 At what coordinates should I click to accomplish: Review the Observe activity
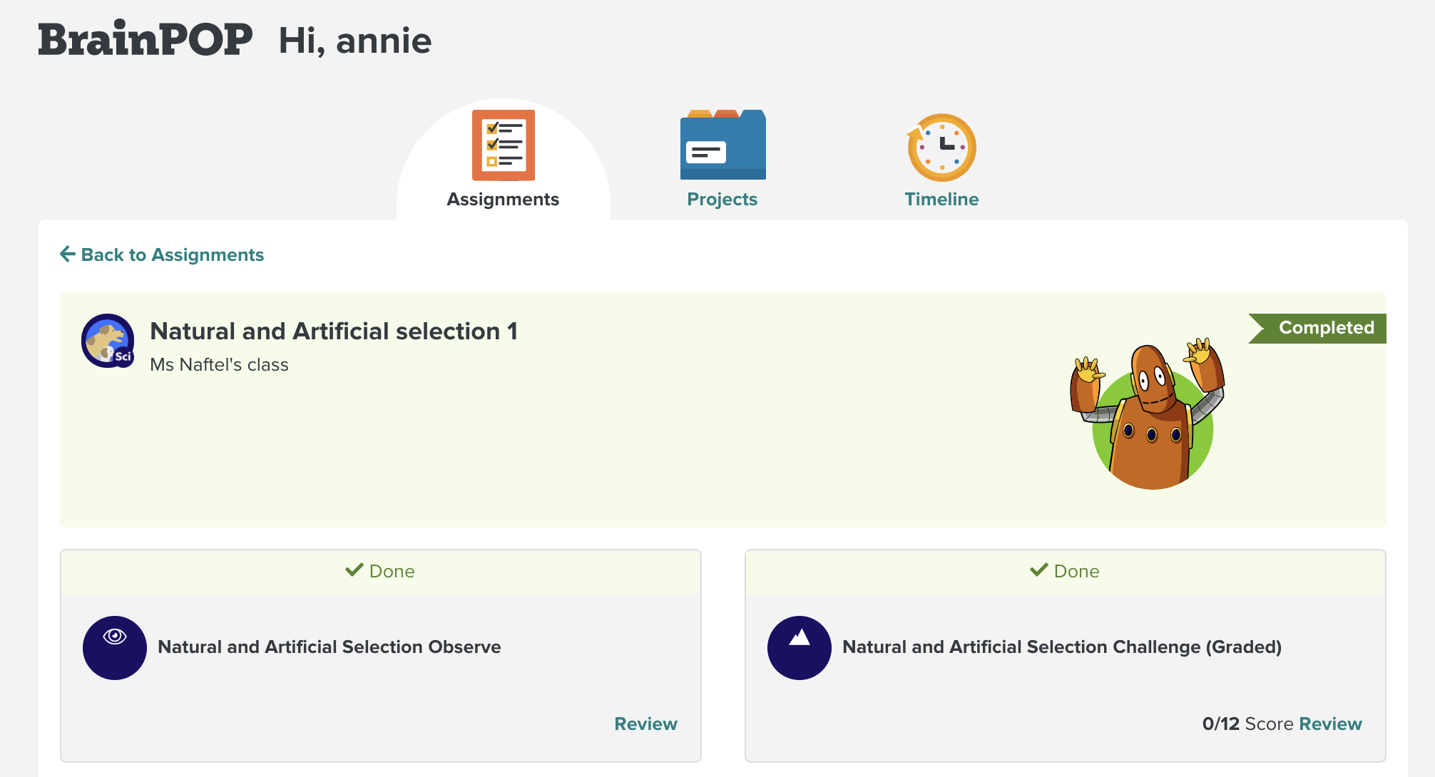(645, 724)
